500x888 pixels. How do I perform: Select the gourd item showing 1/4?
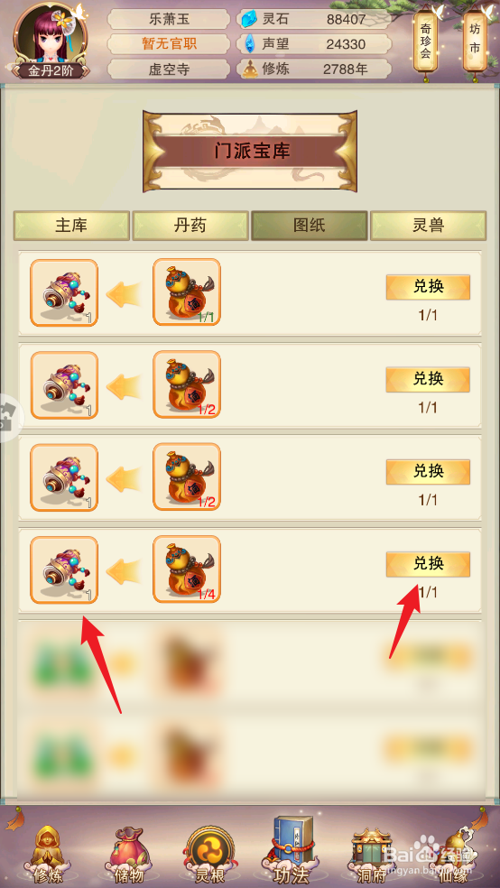tap(187, 569)
